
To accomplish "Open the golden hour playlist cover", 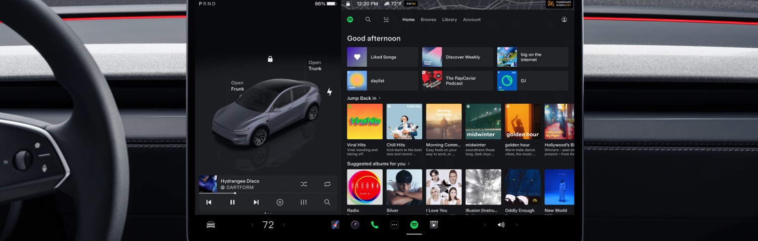I will point(523,122).
